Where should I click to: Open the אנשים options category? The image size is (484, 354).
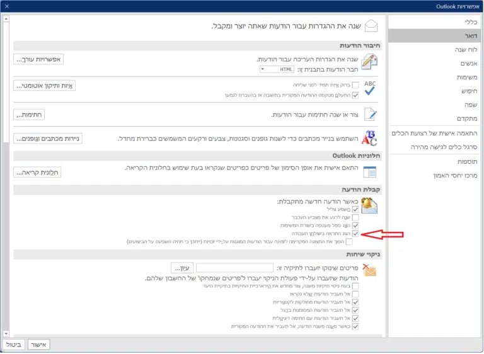tap(434, 63)
